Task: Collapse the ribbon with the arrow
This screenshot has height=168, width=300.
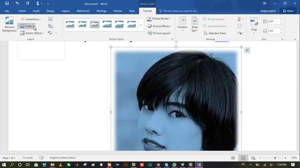Action: click(295, 39)
